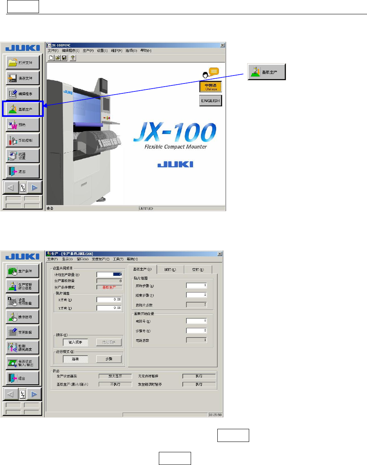367x465 pixels.
Task: Select ENGLISH language button
Action: pyautogui.click(x=211, y=101)
